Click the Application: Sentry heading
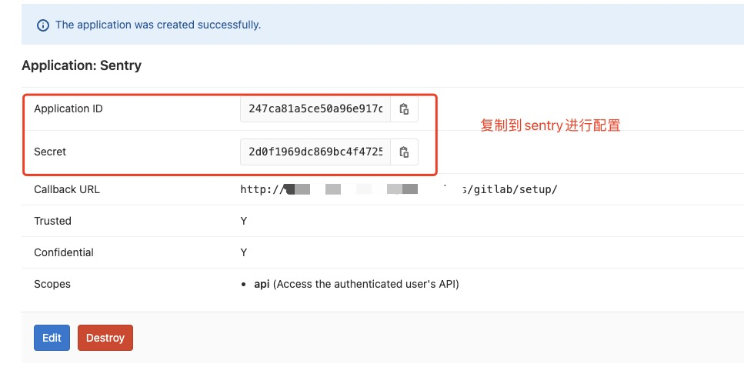The width and height of the screenshot is (744, 367). tap(82, 65)
